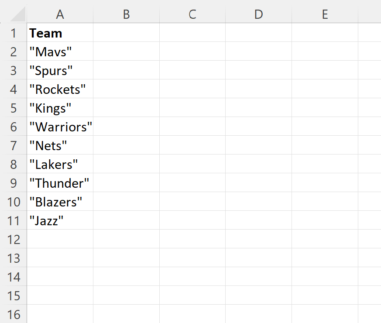Select column E header
This screenshot has height=323, width=381.
click(325, 14)
